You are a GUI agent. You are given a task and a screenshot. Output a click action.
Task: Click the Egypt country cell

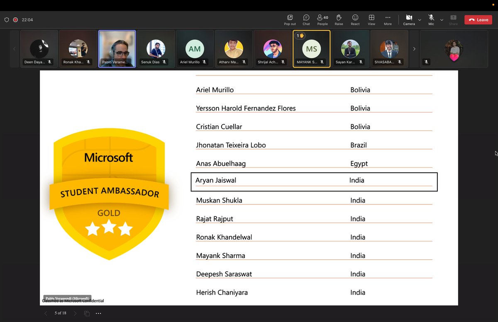[x=359, y=164]
